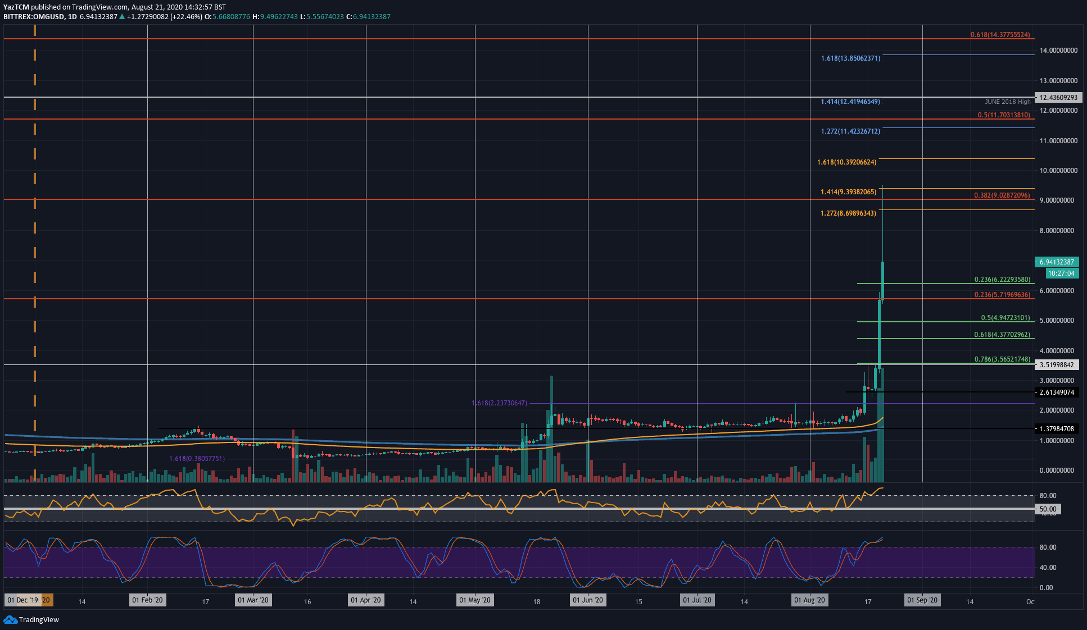Select the 1.414(12.41946549) extension label
This screenshot has width=1087, height=630.
[851, 102]
